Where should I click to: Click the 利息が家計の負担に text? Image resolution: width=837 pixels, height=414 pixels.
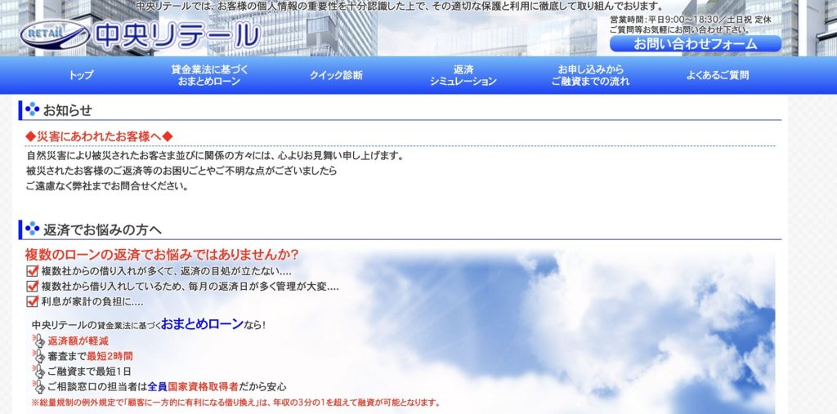pyautogui.click(x=92, y=301)
